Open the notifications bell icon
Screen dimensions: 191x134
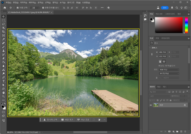[172, 8]
